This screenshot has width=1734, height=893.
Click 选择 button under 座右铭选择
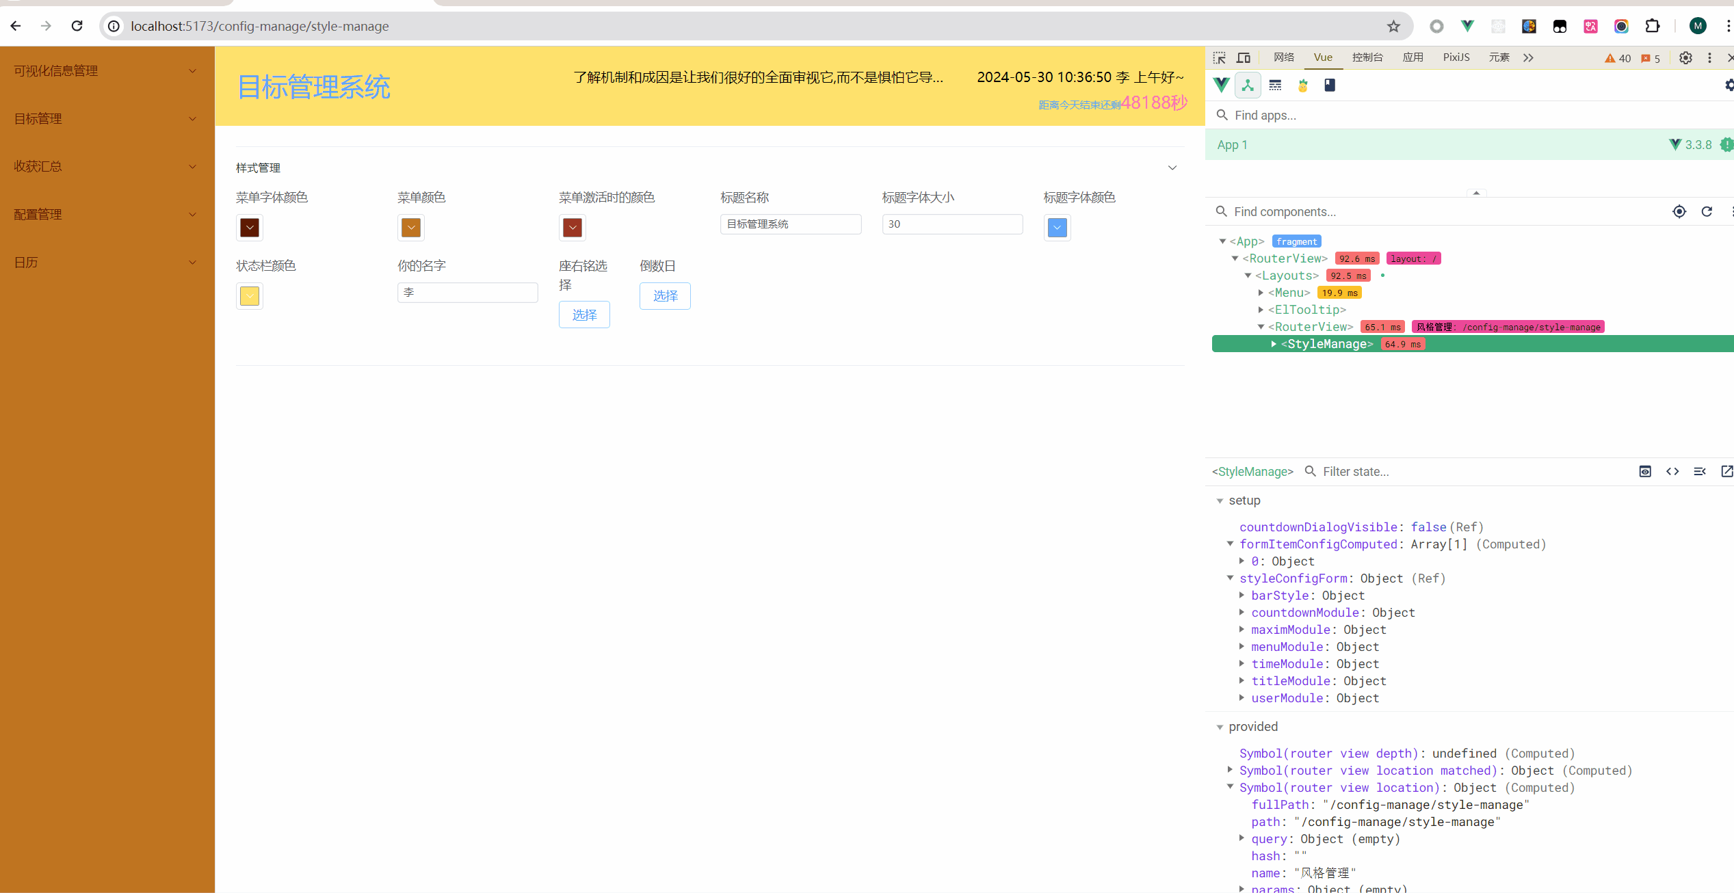(584, 315)
